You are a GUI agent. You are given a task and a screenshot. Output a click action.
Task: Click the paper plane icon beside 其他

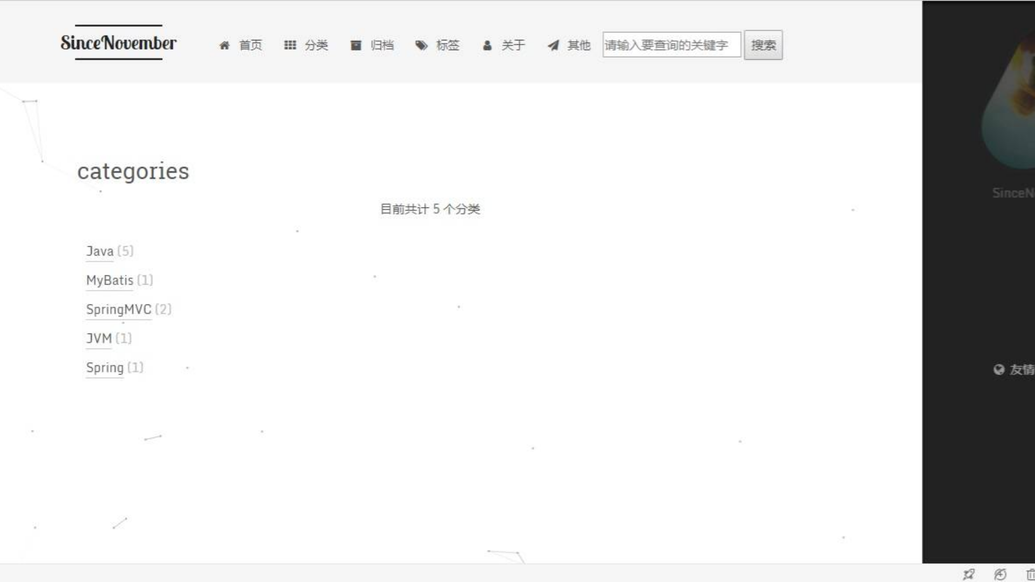tap(553, 45)
